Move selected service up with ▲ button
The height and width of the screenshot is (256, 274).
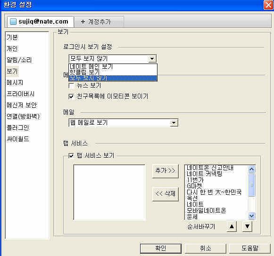(232, 226)
